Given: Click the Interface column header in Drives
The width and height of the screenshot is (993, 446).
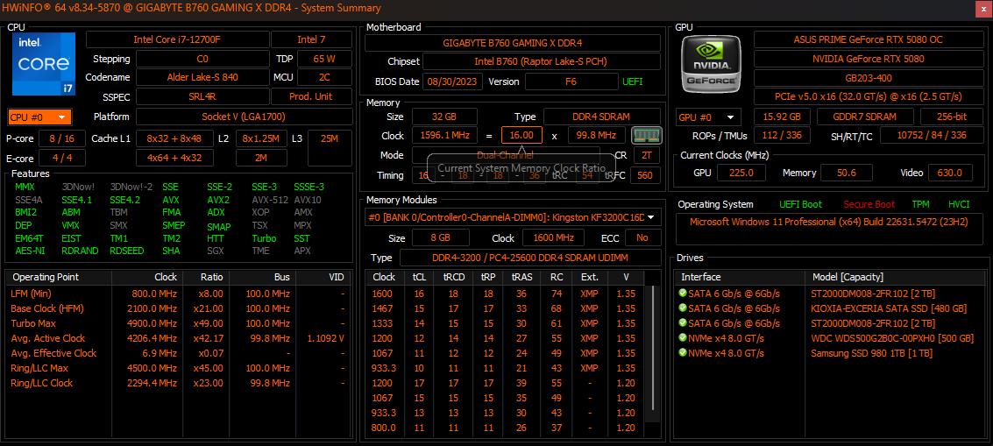Looking at the screenshot, I should [x=740, y=278].
